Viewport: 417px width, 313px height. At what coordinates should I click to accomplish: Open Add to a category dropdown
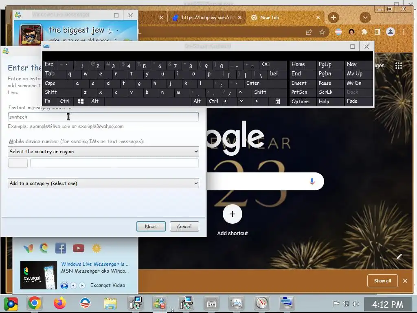(103, 183)
